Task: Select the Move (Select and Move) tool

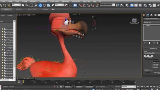Action: click(x=40, y=5)
